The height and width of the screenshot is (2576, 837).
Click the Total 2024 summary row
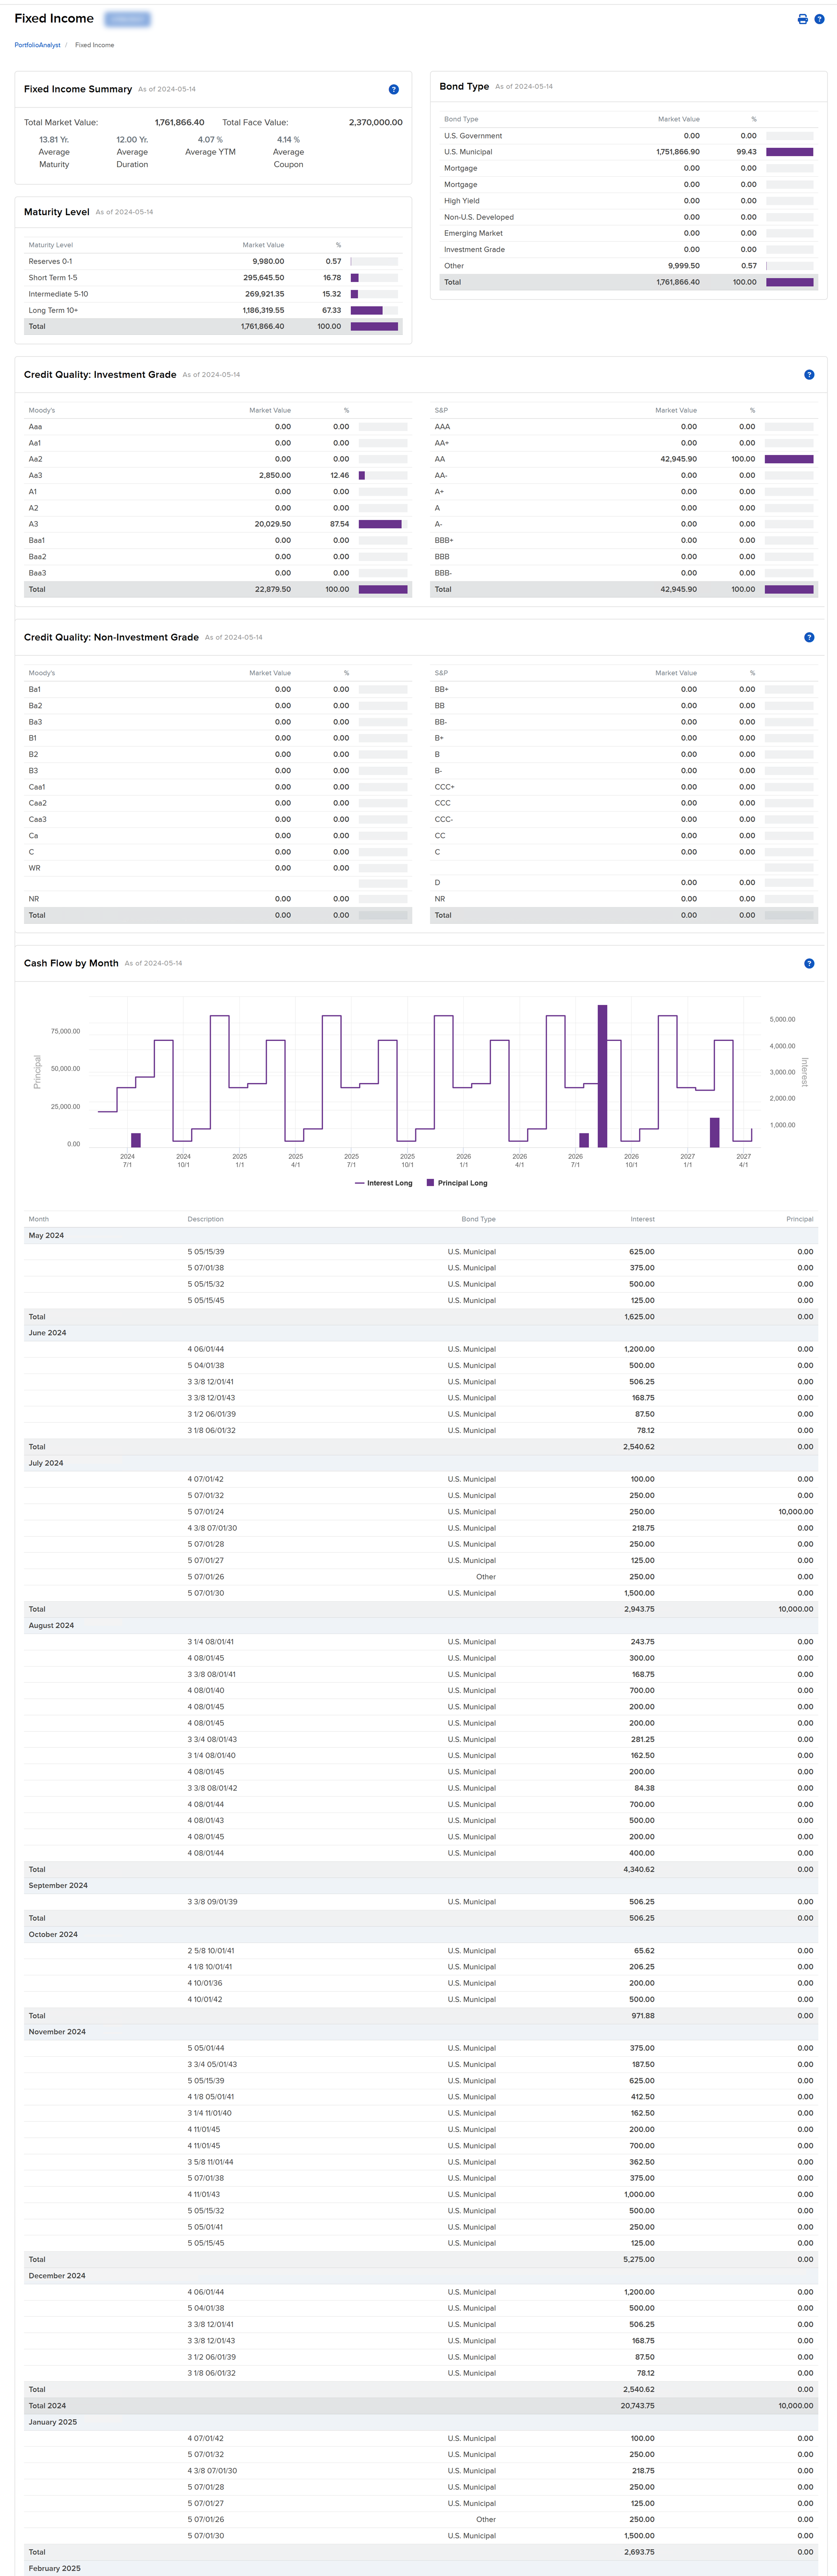click(420, 2406)
